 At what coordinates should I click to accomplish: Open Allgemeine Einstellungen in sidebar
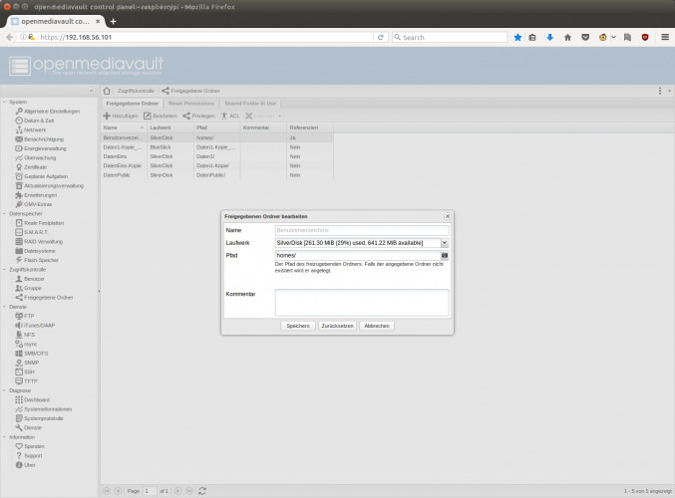click(x=47, y=112)
